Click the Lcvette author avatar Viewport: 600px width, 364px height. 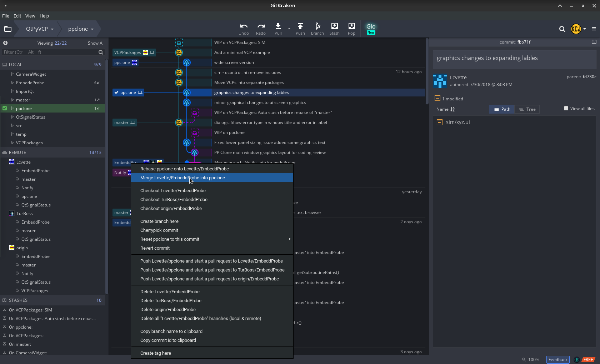click(x=440, y=81)
